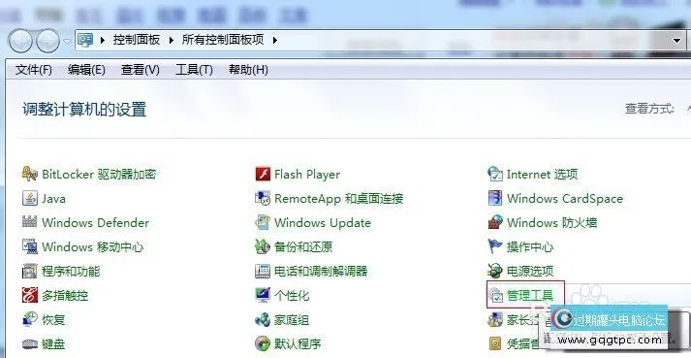Screen dimensions: 691x358
Task: Open the 编辑(E) menu
Action: [x=86, y=70]
